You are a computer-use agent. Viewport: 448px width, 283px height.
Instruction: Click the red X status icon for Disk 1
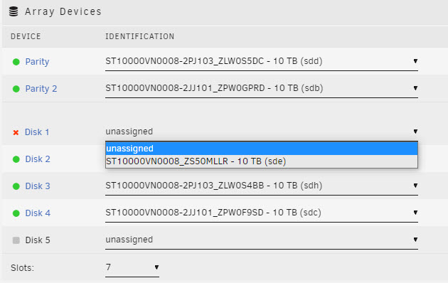click(16, 132)
